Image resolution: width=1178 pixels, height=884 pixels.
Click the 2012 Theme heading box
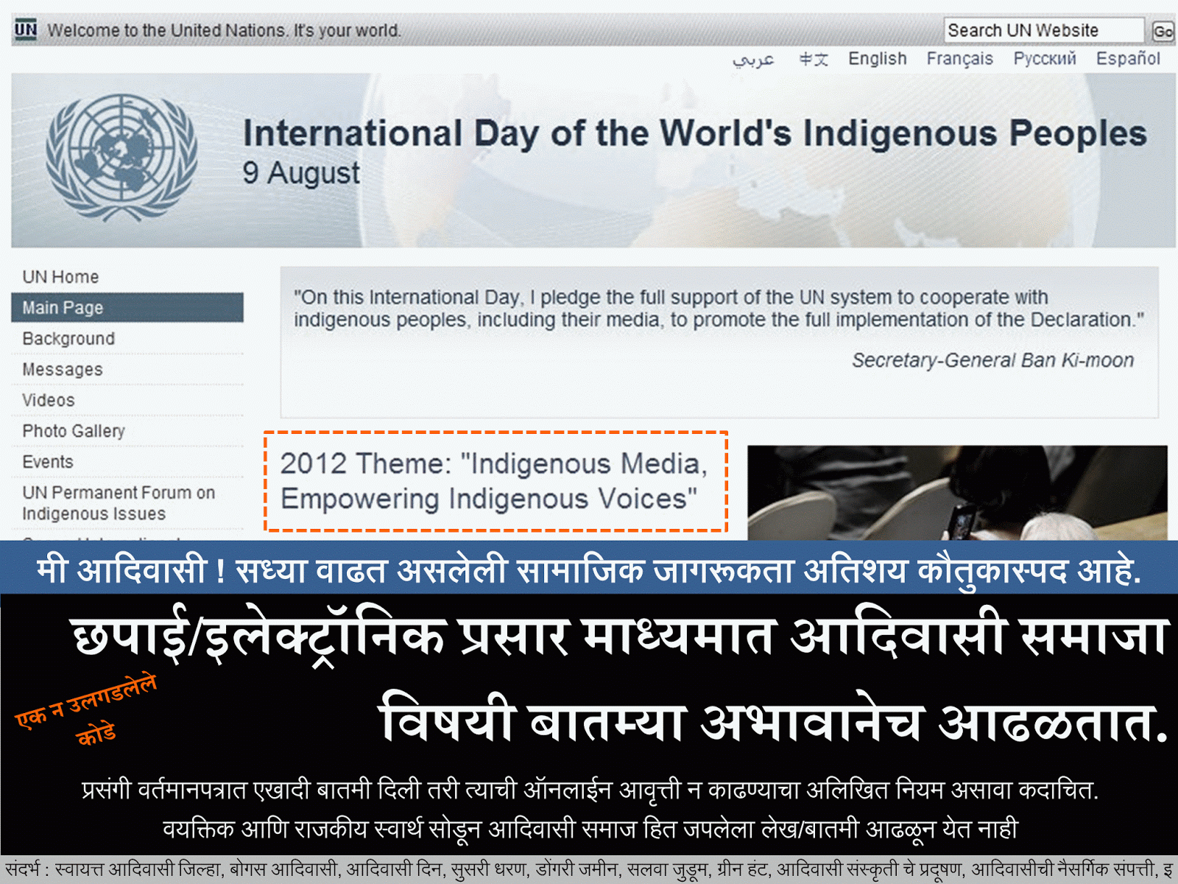tap(496, 481)
